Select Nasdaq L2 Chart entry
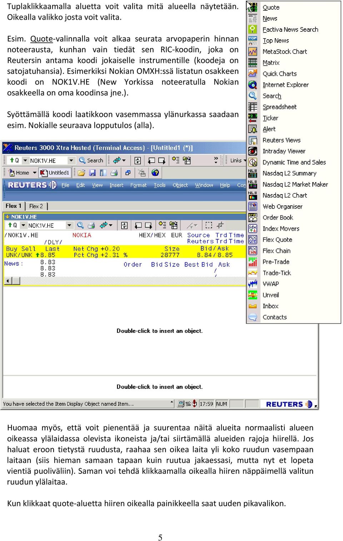 coord(284,196)
